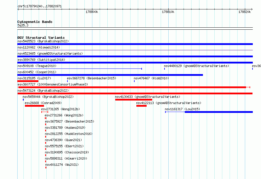The image size is (261, 179).
Task: Open the nsv4736390 (Quan2021) label
Action: pyautogui.click(x=63, y=140)
